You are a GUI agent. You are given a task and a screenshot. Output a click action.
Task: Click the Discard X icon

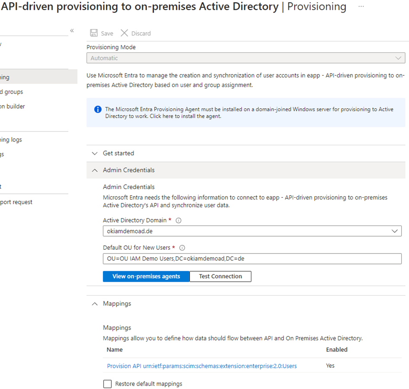click(x=124, y=33)
